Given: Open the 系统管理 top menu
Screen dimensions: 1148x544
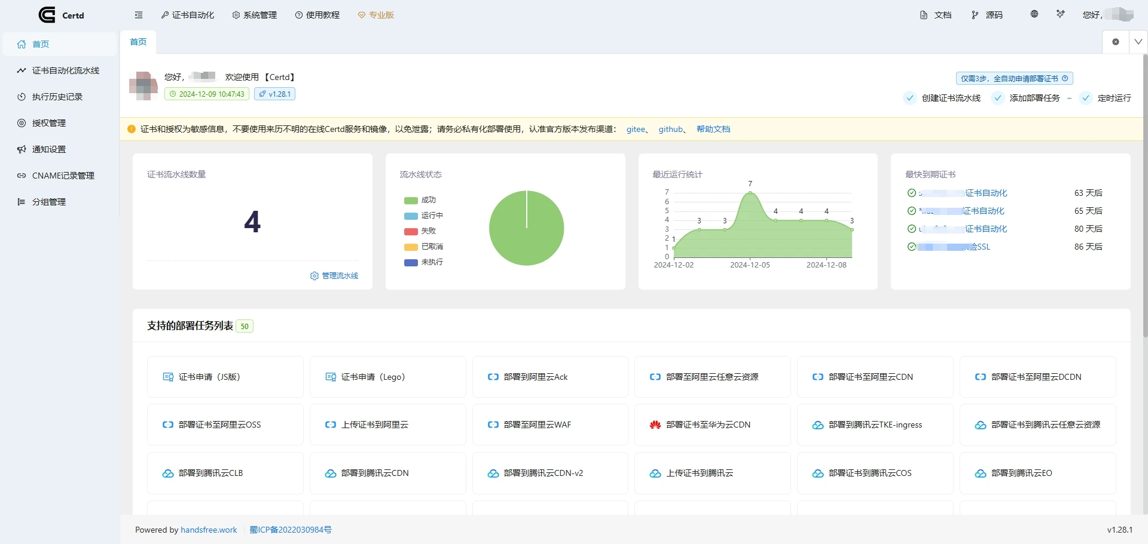Looking at the screenshot, I should (255, 15).
